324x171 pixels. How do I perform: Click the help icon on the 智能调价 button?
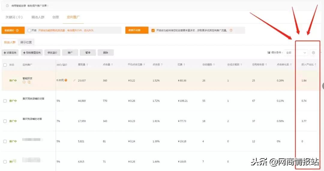click(x=17, y=30)
